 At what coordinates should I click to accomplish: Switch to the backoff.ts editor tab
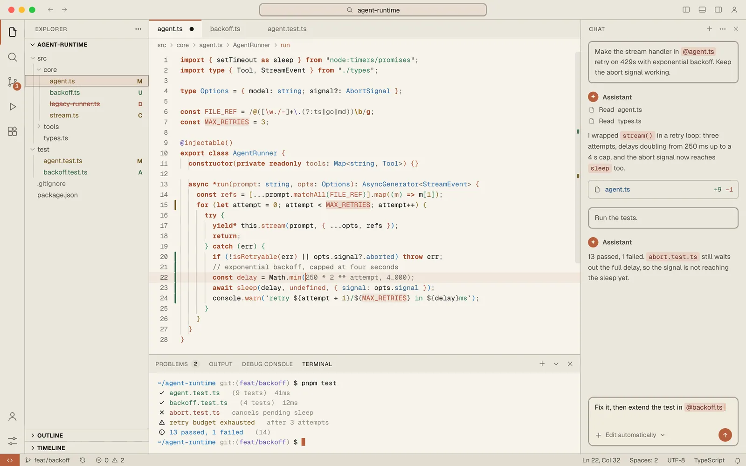tap(225, 29)
